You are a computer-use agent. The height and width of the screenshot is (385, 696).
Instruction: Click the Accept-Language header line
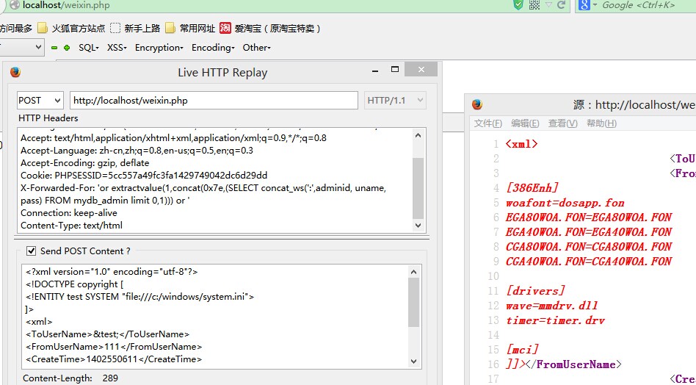137,151
